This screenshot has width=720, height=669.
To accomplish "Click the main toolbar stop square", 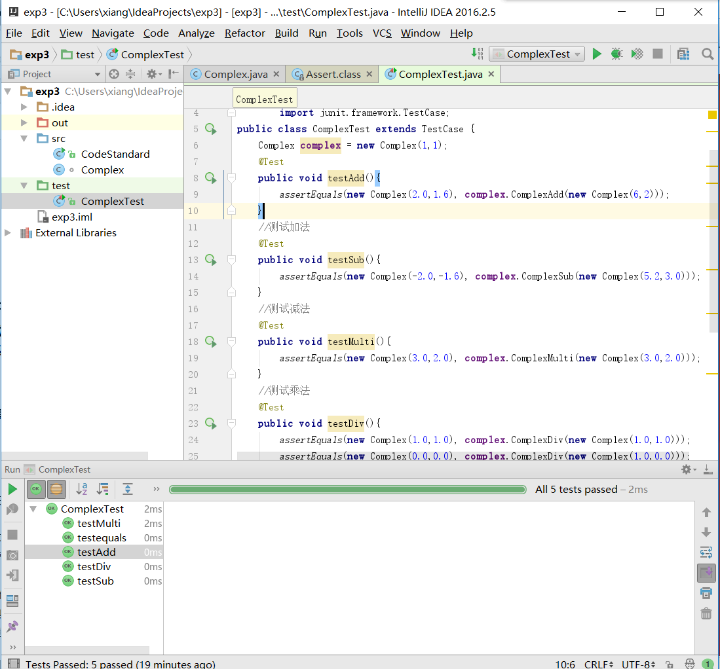I will click(x=658, y=54).
